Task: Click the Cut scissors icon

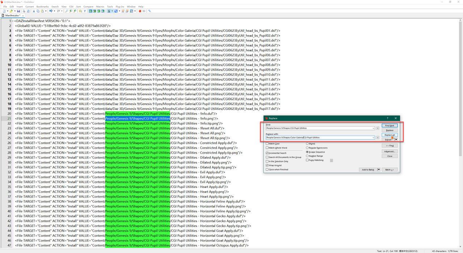Action: click(x=34, y=11)
